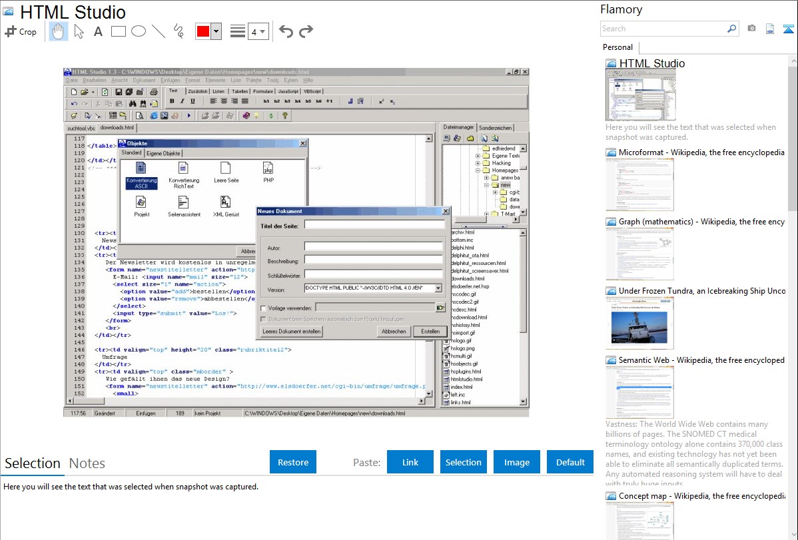Click the Titel der Seite input field
The image size is (798, 540).
[x=374, y=225]
